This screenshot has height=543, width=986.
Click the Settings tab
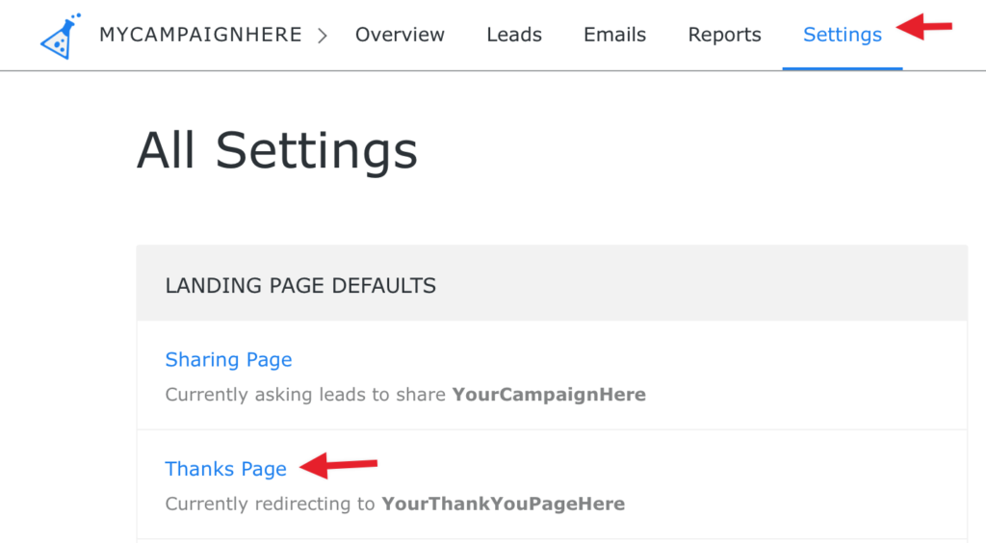pyautogui.click(x=842, y=35)
